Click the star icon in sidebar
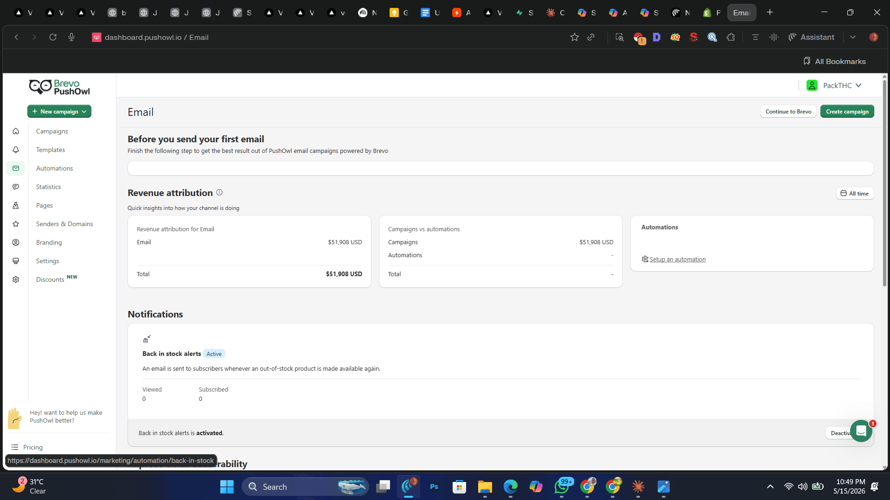Screen dimensions: 890x500 click(16, 224)
